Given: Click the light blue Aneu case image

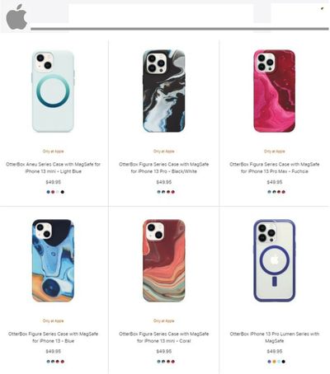Looking at the screenshot, I should [x=53, y=91].
